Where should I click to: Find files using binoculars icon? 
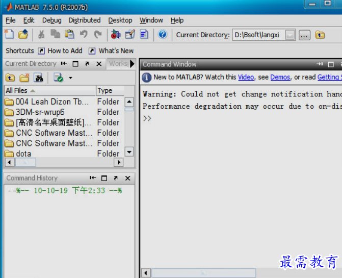tap(38, 78)
